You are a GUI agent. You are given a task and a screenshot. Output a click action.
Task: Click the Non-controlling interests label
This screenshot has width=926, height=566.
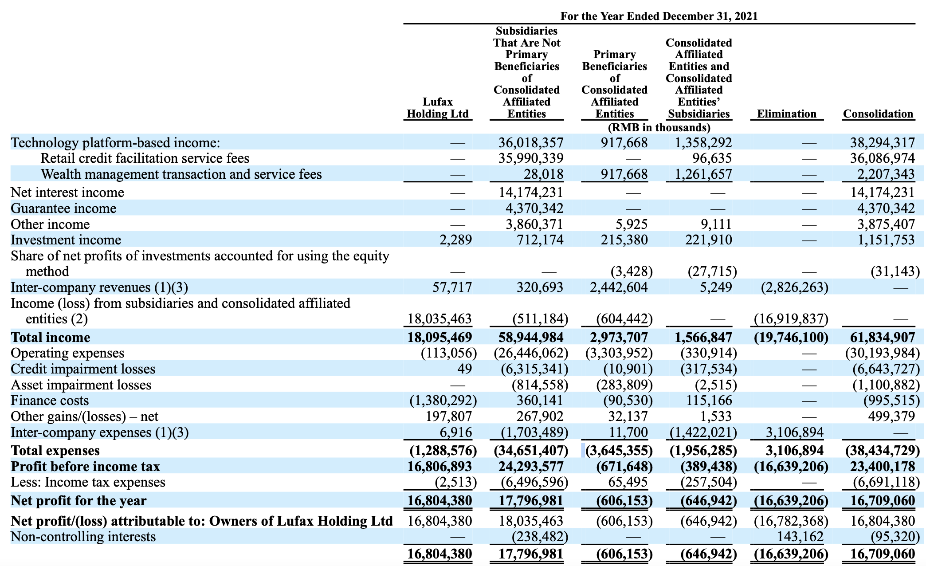[83, 537]
